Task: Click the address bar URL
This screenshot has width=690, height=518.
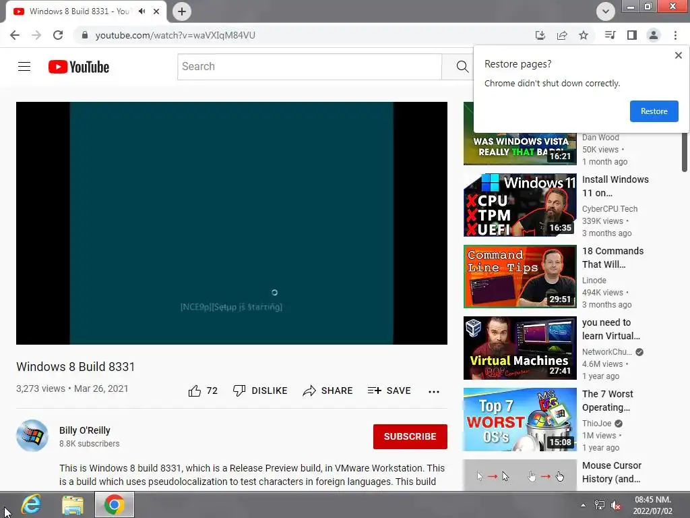Action: tap(175, 35)
